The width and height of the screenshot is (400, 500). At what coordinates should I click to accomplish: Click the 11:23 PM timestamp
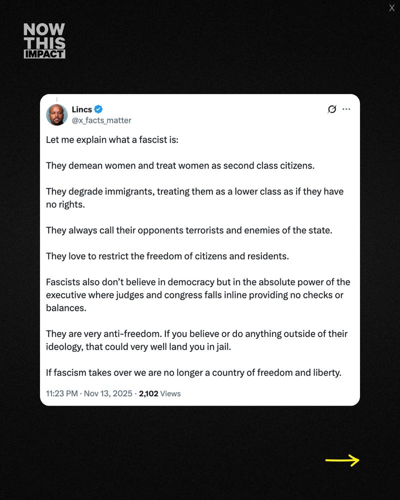click(61, 393)
